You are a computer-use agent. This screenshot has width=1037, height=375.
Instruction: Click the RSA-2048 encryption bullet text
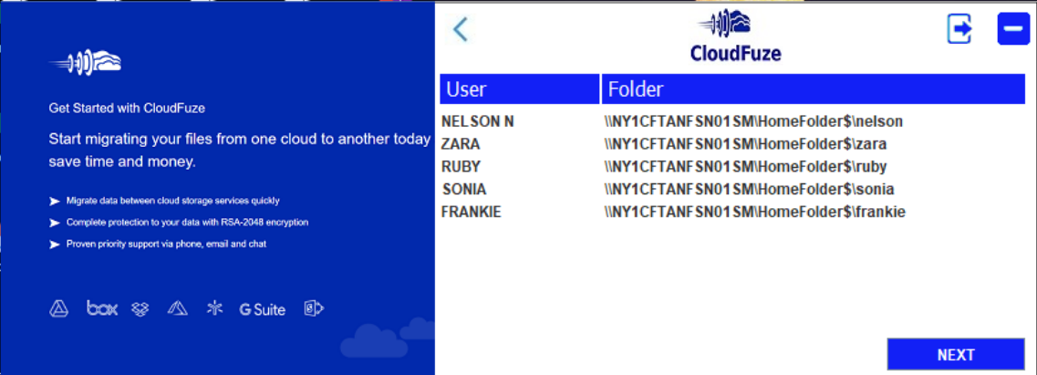click(187, 223)
